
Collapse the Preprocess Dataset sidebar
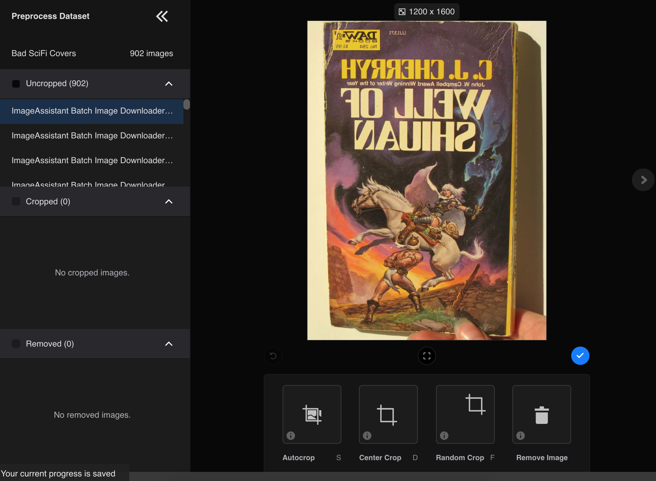pyautogui.click(x=162, y=16)
